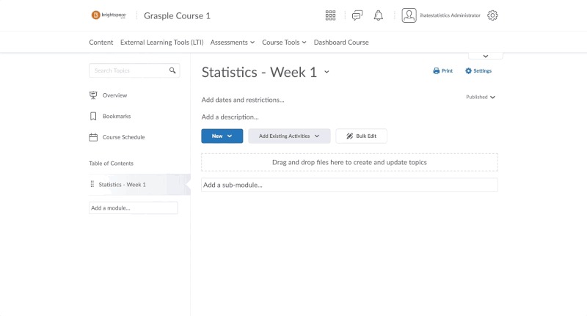The image size is (587, 316).
Task: Click the search magnifier icon
Action: click(x=172, y=70)
